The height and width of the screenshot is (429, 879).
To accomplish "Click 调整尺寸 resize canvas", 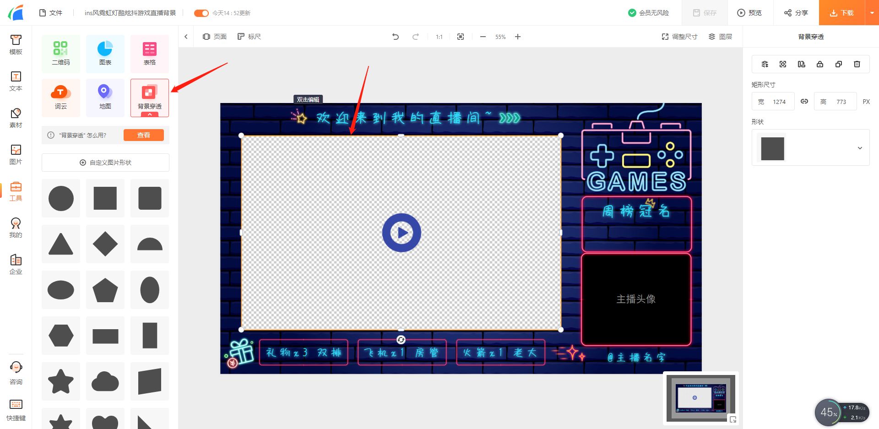I will [x=679, y=37].
